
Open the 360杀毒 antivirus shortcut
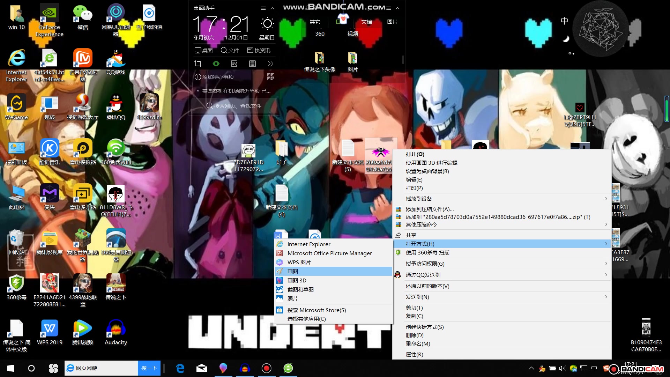click(x=16, y=287)
